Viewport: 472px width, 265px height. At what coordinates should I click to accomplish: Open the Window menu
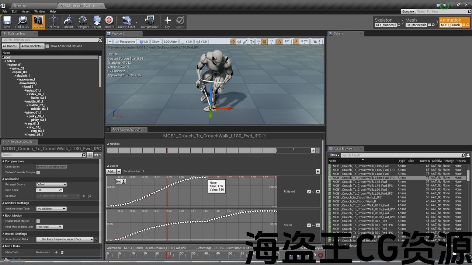[39, 11]
